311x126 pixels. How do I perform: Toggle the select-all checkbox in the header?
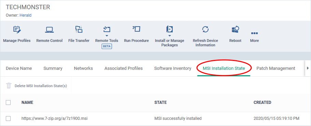click(8, 103)
